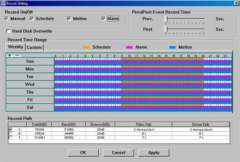Image resolution: width=240 pixels, height=162 pixels.
Task: Click Sunday's orange schedule bar
Action: [162, 59]
